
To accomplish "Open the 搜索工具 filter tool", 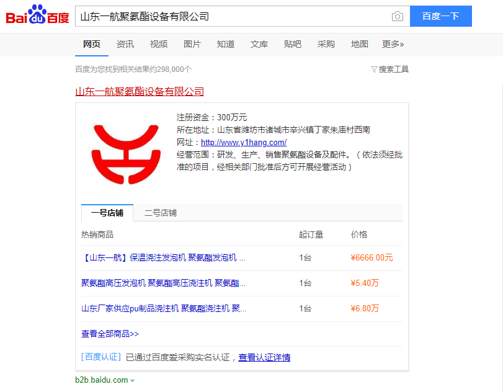I will pyautogui.click(x=390, y=69).
